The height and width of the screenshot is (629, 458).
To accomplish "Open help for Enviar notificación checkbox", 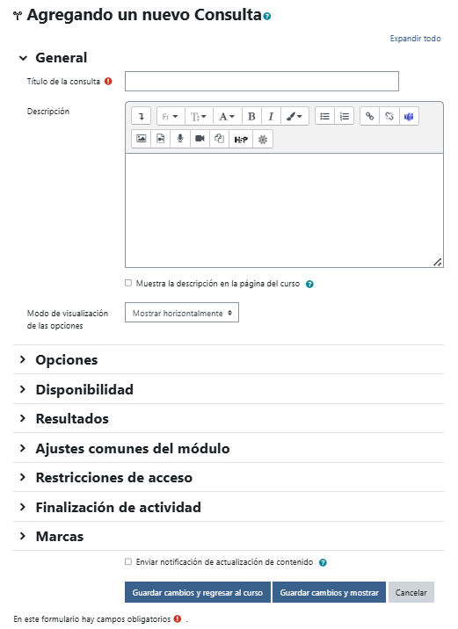I will coord(323,562).
